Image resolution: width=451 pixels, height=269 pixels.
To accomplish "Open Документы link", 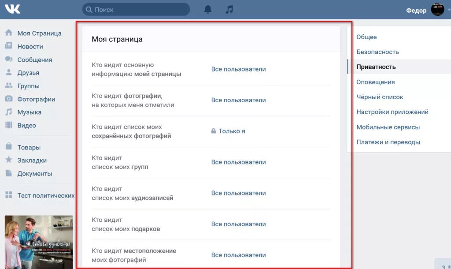I will 35,174.
